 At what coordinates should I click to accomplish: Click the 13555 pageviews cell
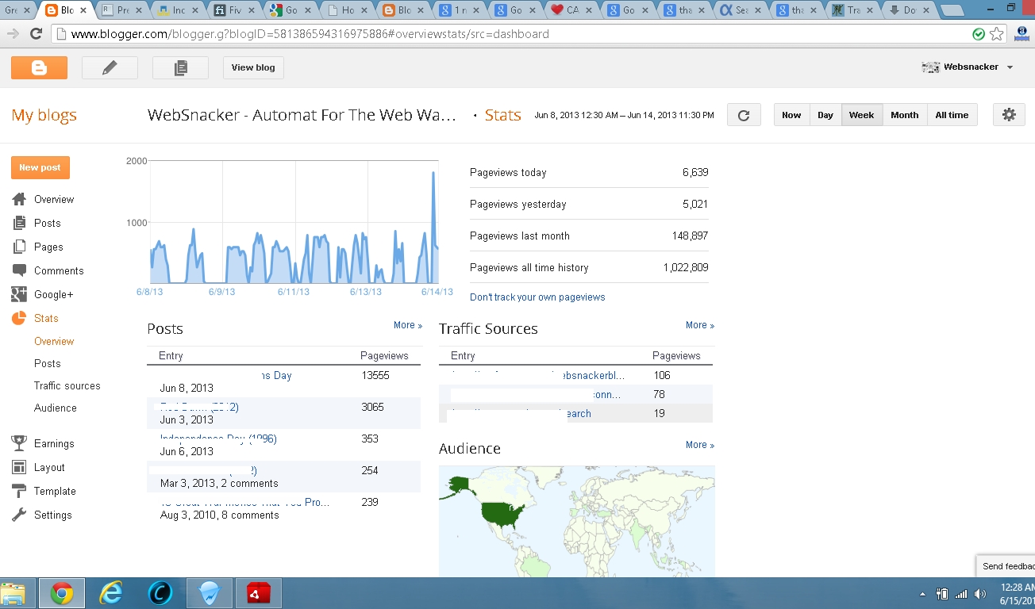coord(375,375)
